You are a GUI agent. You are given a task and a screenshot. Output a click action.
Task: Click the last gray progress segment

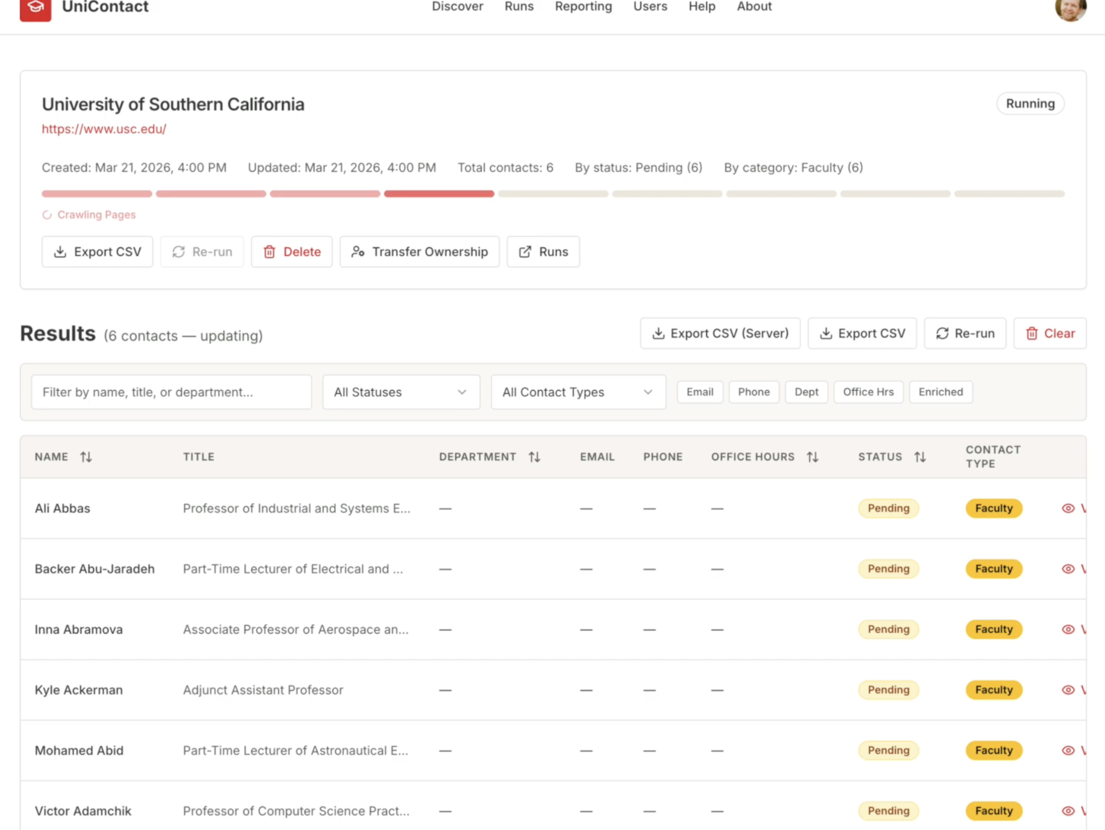(x=1009, y=194)
